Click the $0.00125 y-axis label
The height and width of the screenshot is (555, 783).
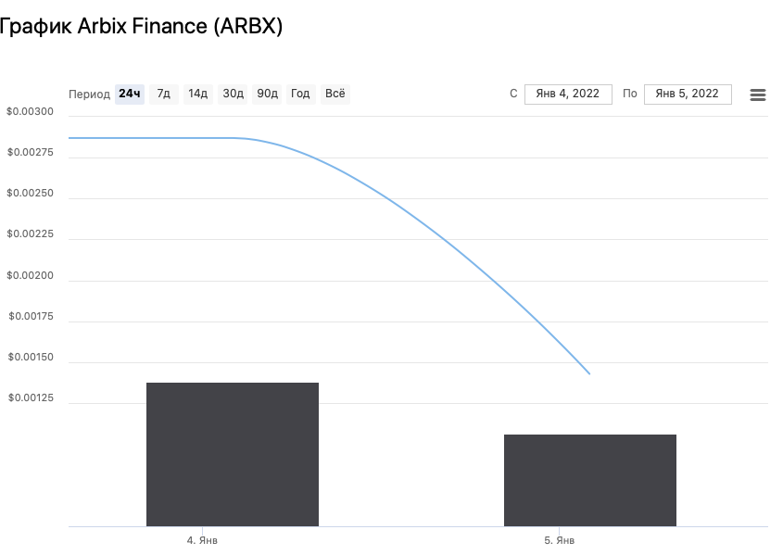[x=31, y=398]
